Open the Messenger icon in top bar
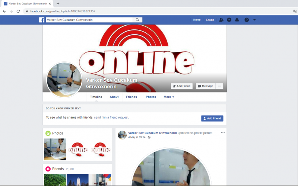 click(229, 20)
